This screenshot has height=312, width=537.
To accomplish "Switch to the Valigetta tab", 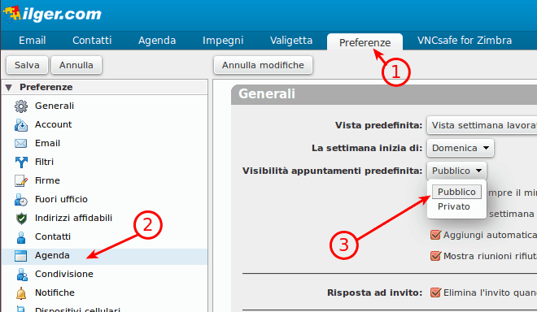I will (x=291, y=41).
